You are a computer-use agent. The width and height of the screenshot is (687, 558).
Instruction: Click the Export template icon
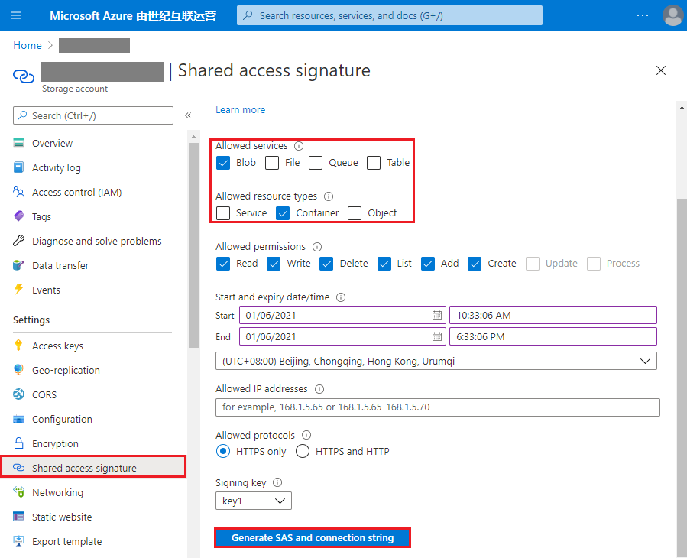tap(18, 541)
